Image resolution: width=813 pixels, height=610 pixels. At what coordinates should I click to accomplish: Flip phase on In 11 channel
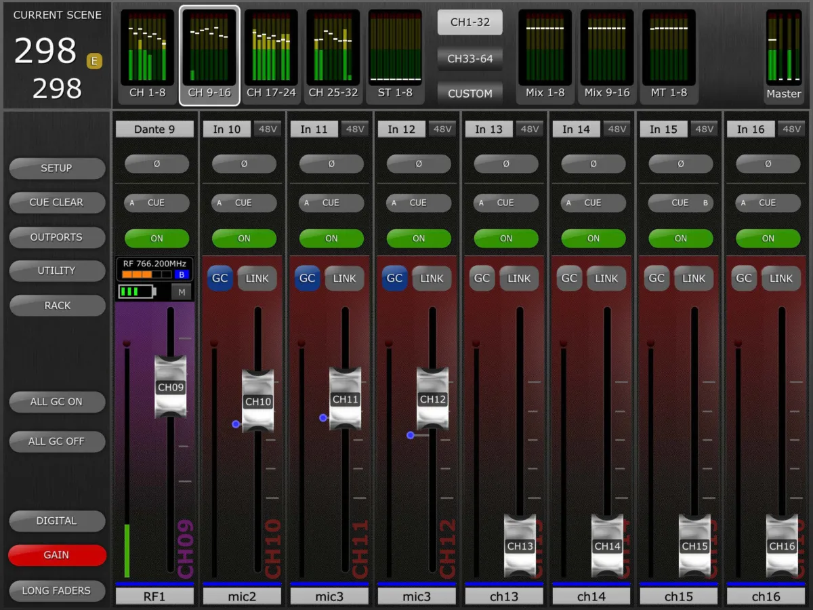click(x=331, y=163)
